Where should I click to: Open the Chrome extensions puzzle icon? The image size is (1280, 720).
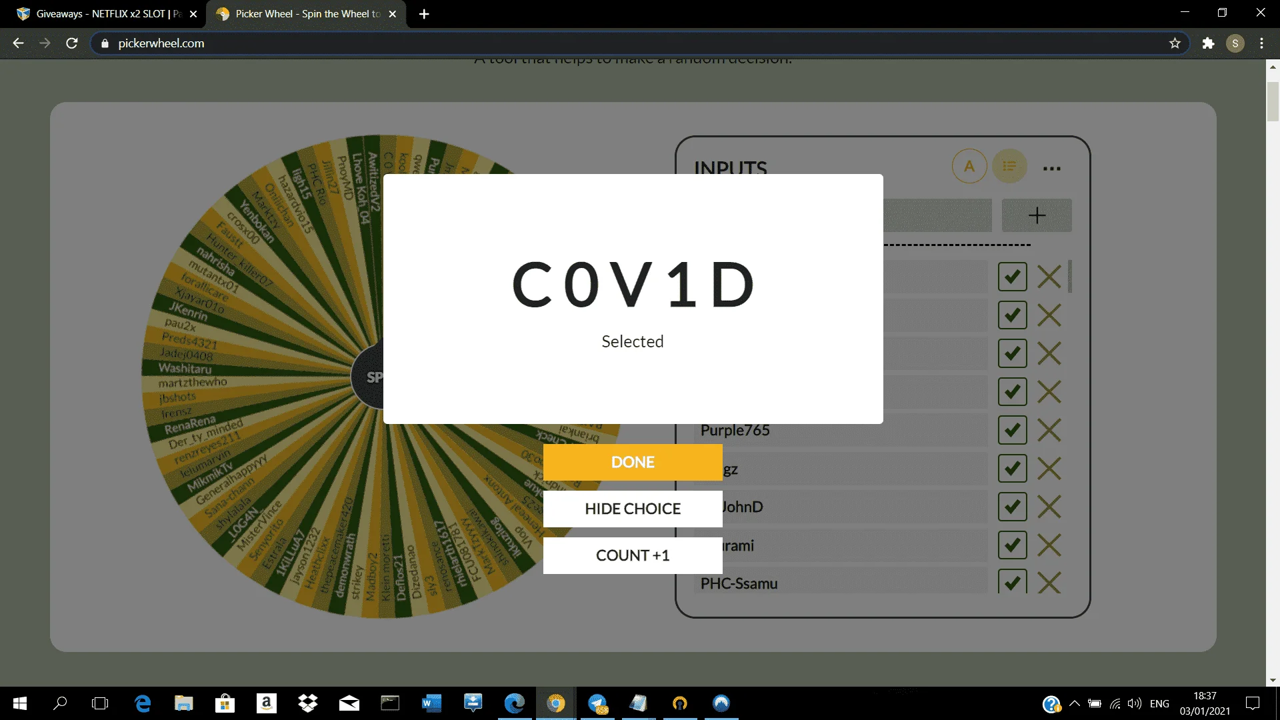(x=1208, y=43)
